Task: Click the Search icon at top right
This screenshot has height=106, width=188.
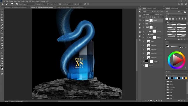Action: (x=179, y=4)
